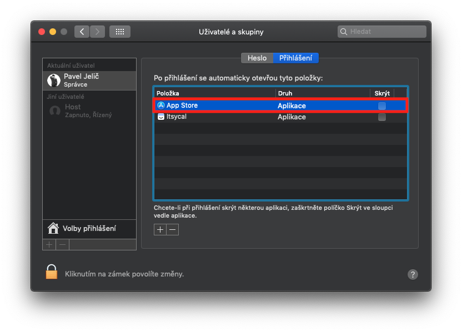Remove selected login item with minus button
Image resolution: width=462 pixels, height=332 pixels.
coord(173,229)
